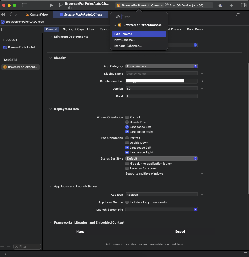
Task: Toggle the inspector panel icon
Action: tap(244, 5)
